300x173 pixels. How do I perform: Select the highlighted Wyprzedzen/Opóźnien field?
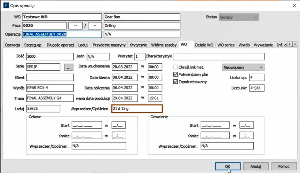point(137,108)
